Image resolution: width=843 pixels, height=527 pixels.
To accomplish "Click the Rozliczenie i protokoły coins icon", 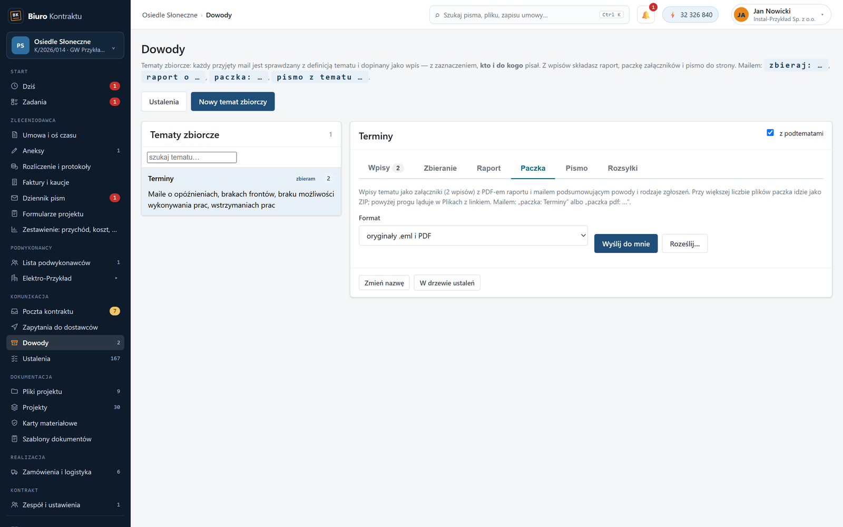I will pos(15,167).
